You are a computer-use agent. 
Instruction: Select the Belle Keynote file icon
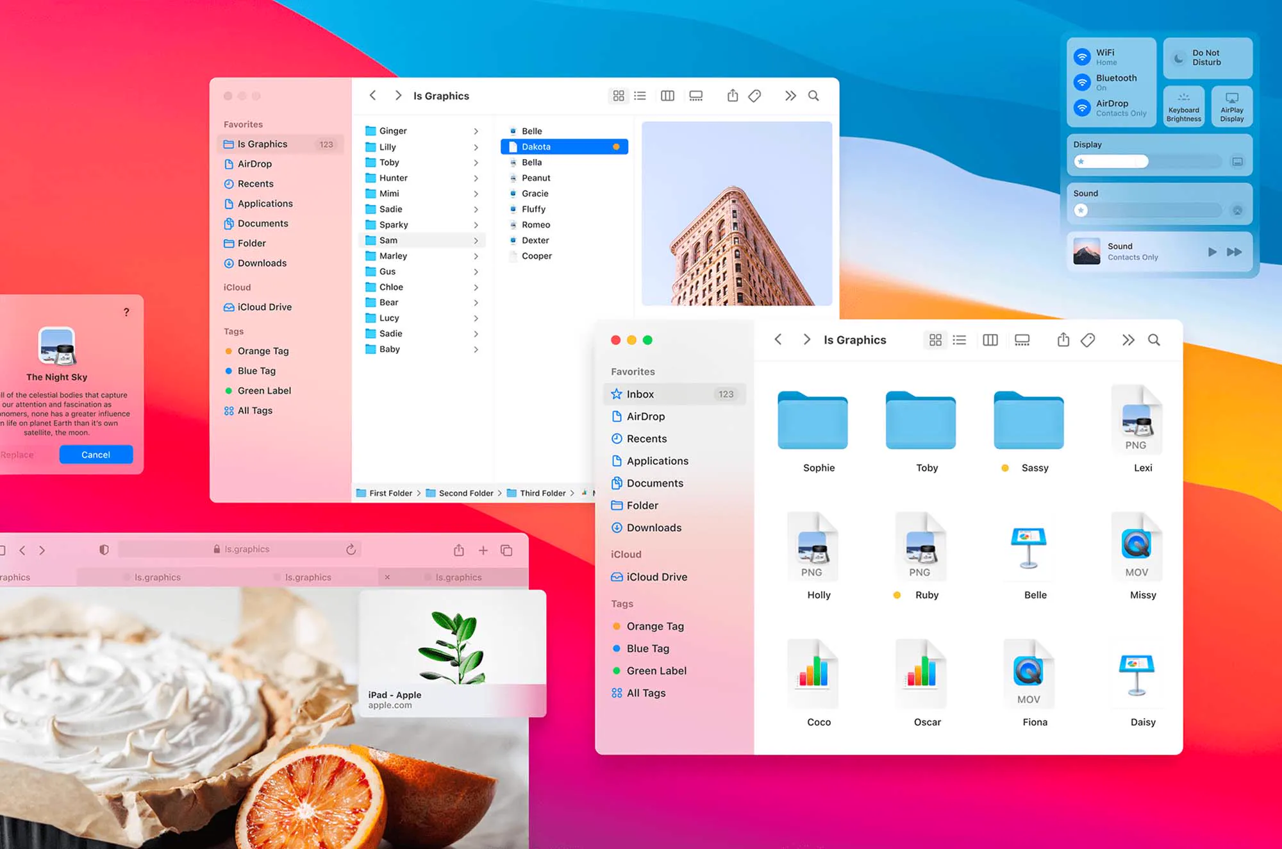click(1029, 548)
